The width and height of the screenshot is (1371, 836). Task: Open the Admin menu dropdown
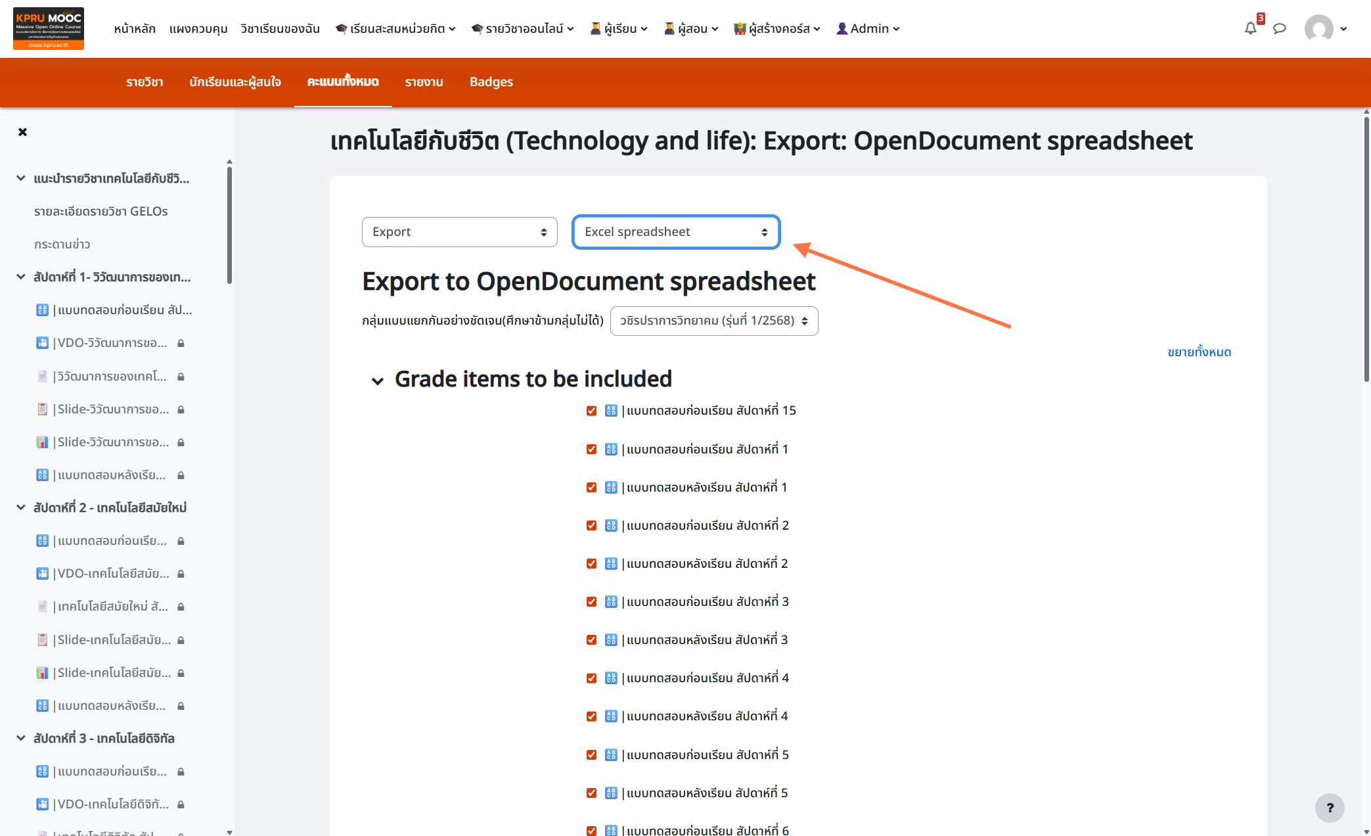coord(868,28)
